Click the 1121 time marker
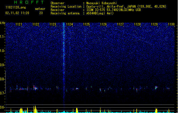 pos(19,24)
